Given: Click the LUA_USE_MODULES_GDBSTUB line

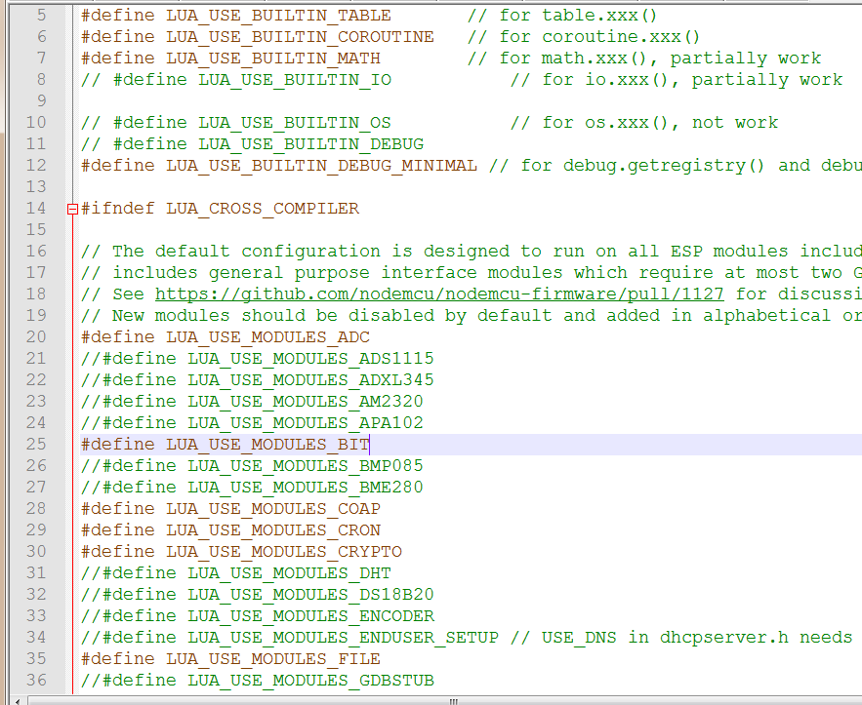Looking at the screenshot, I should [x=258, y=680].
